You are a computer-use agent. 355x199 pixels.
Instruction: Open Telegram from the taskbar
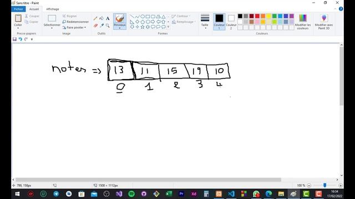[56, 194]
